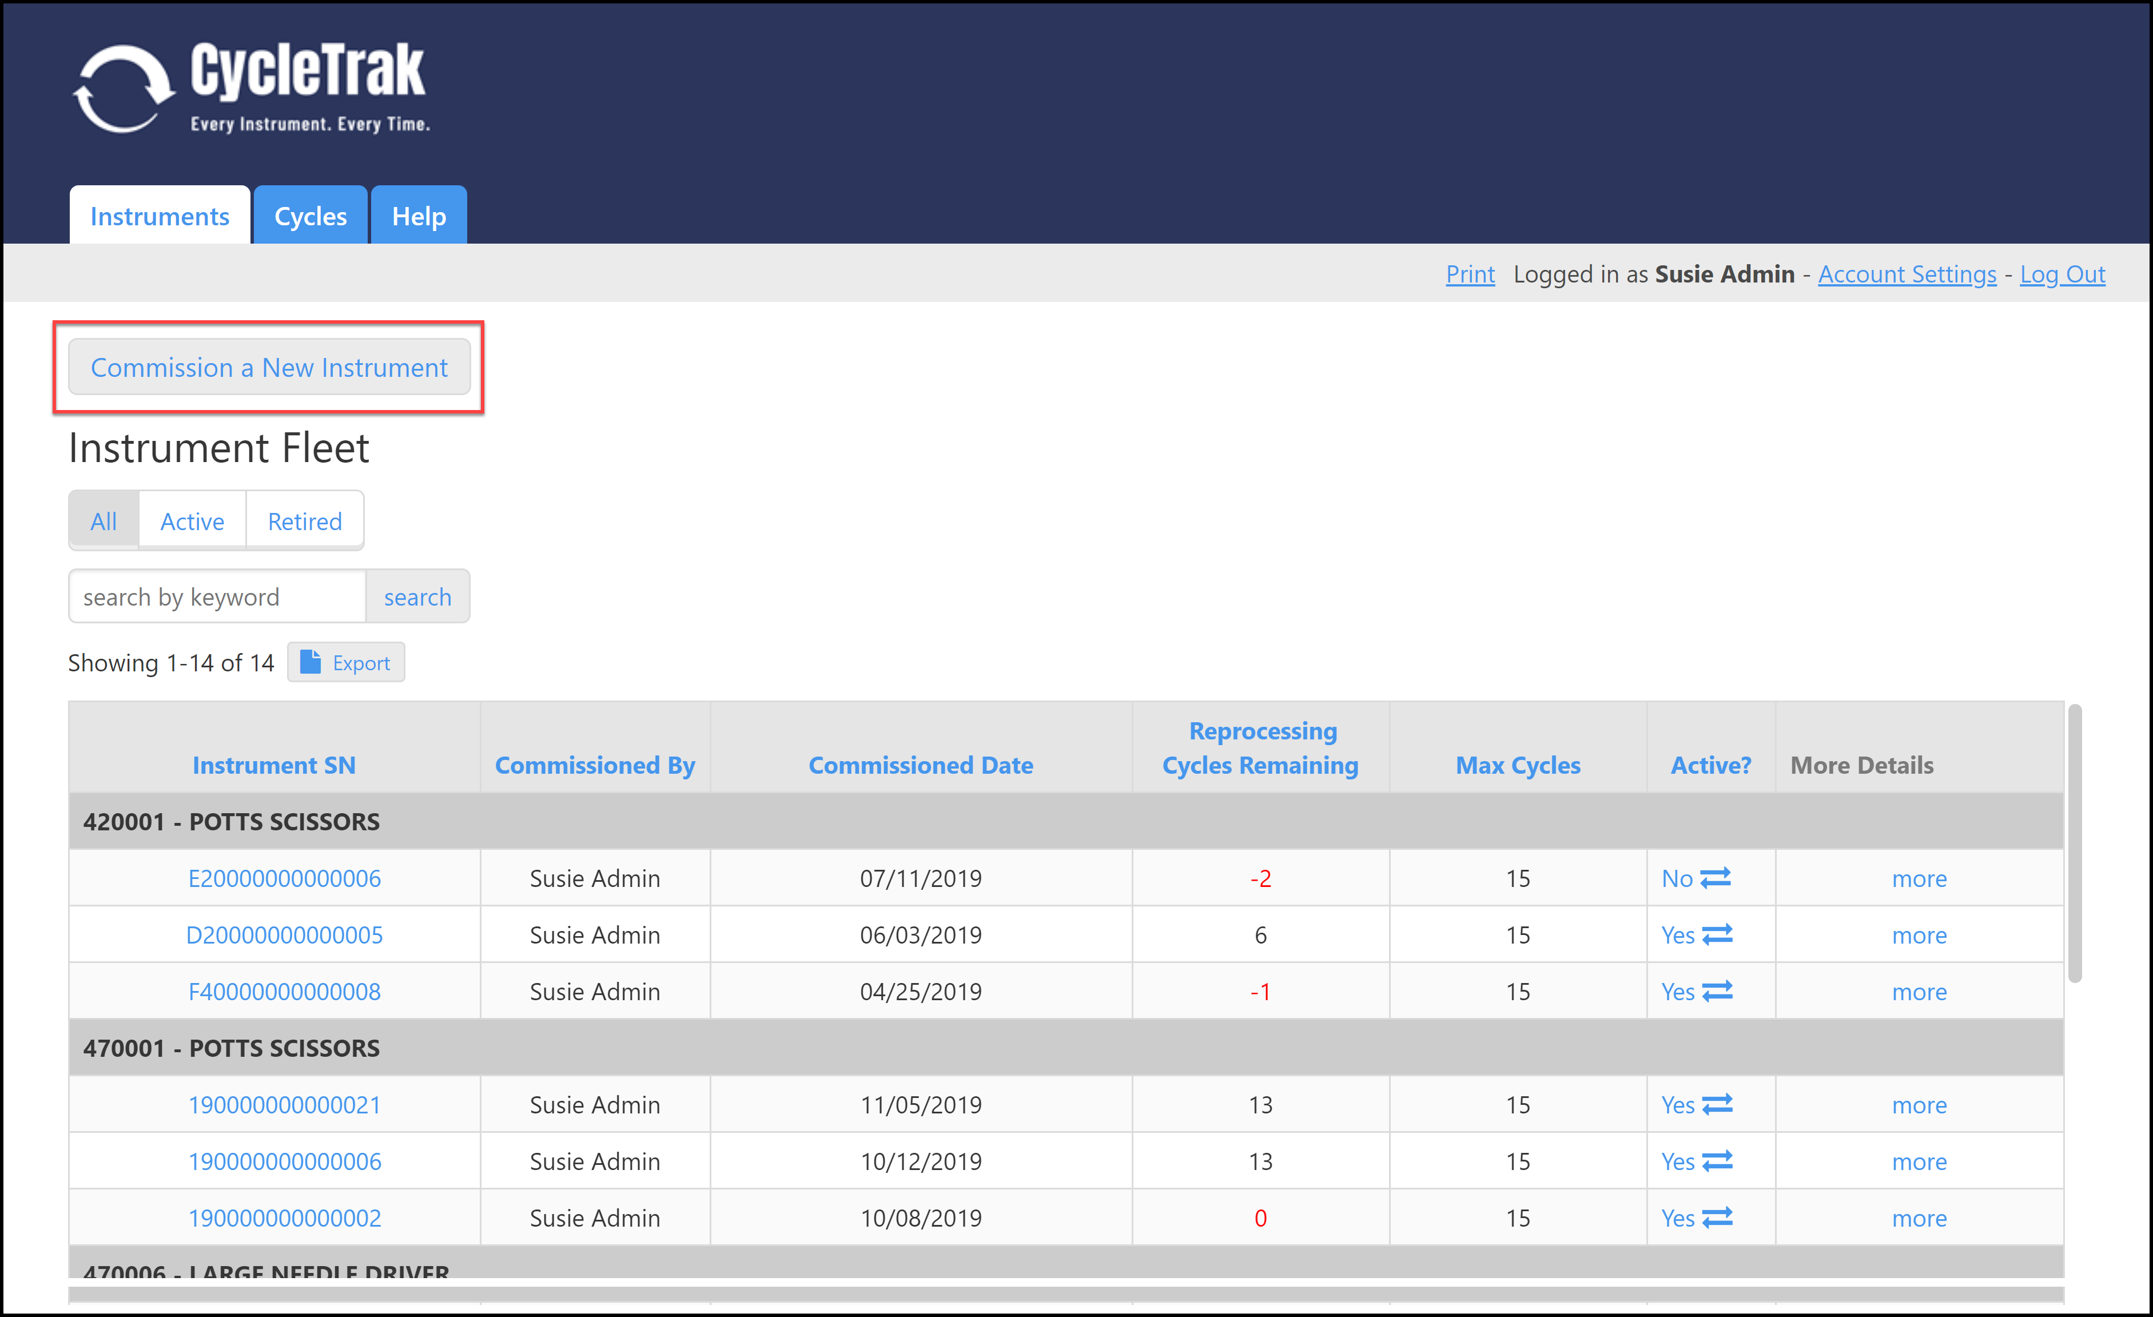Click Commission a New Instrument button

point(269,367)
